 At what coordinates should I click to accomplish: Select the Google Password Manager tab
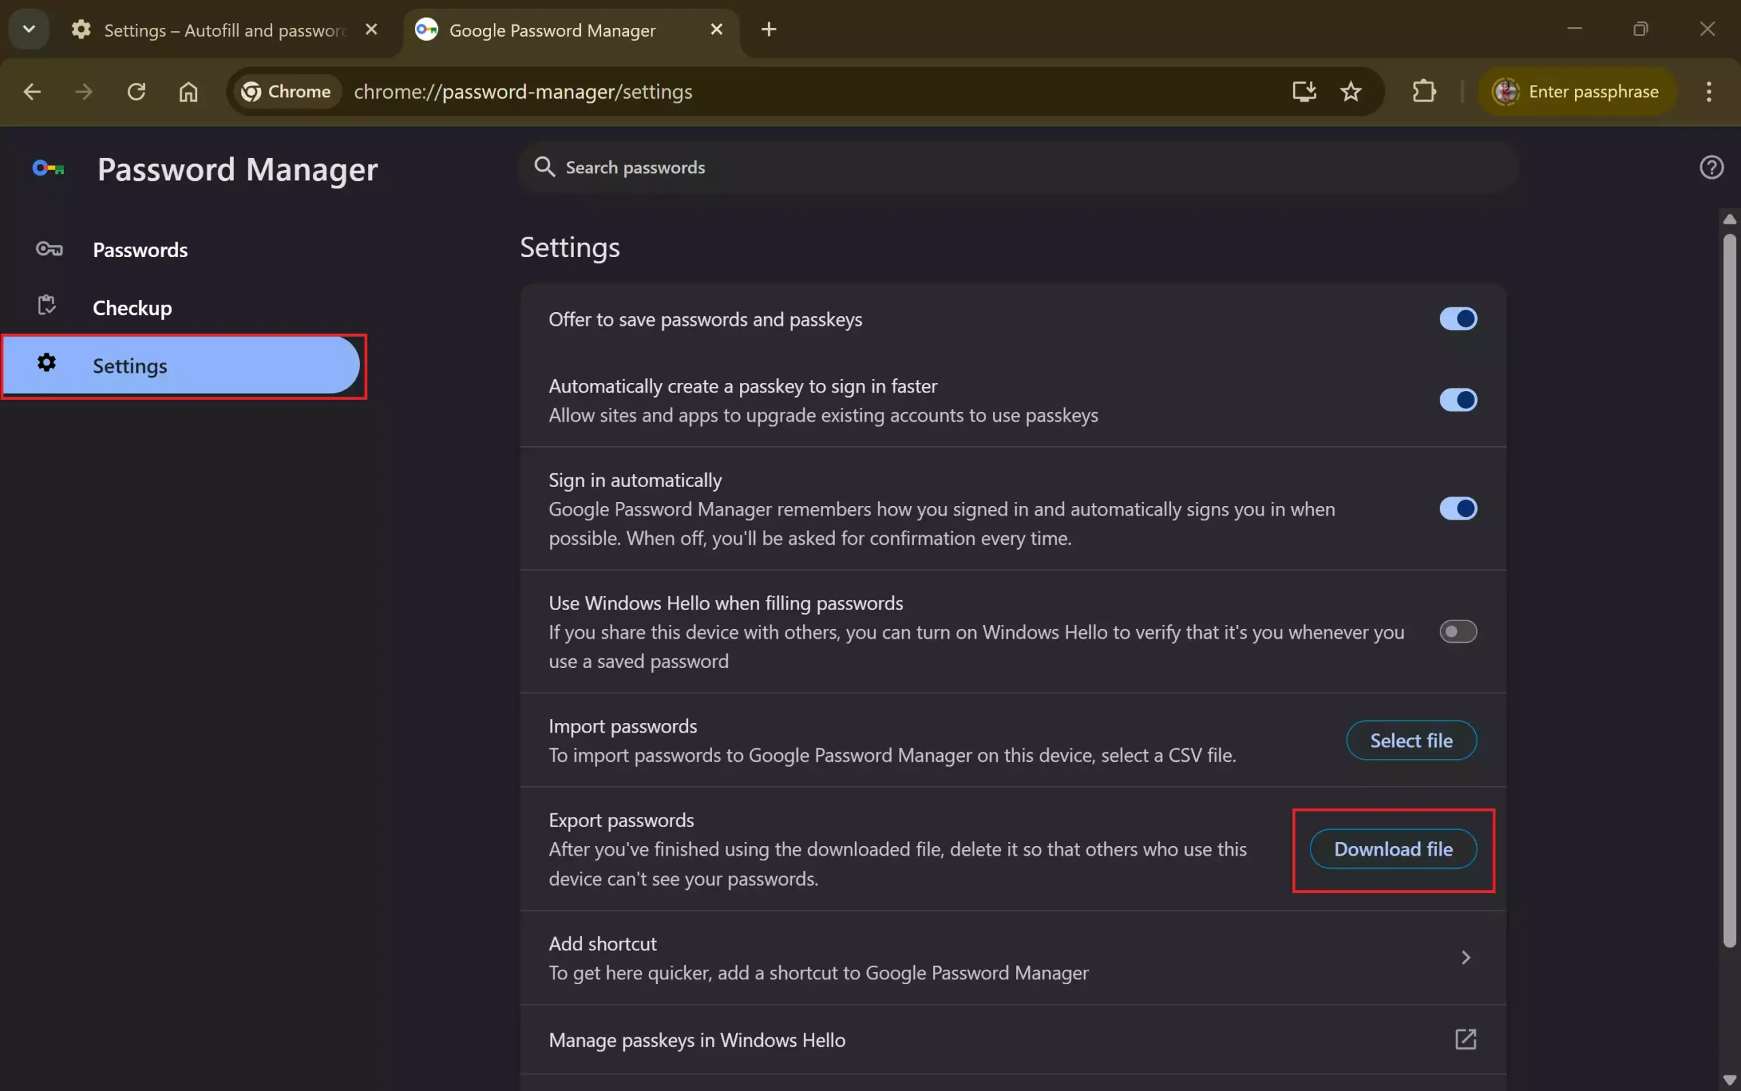pos(552,29)
